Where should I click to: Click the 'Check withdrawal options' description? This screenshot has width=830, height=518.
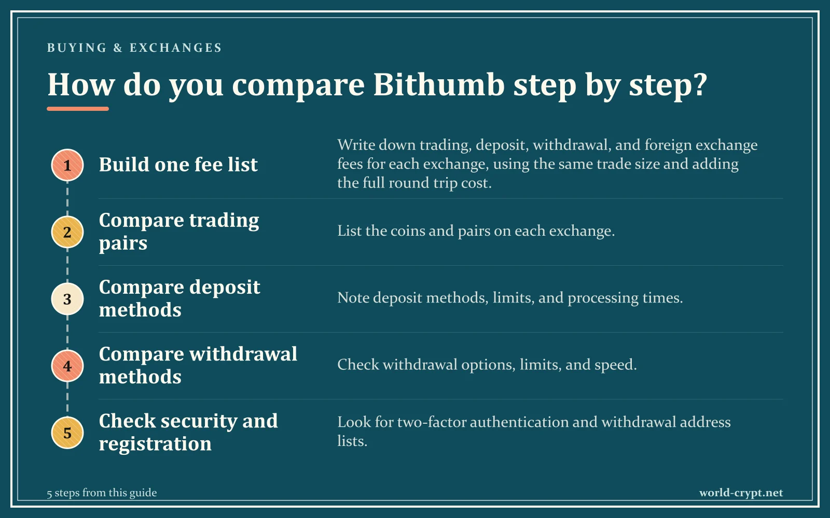(487, 365)
